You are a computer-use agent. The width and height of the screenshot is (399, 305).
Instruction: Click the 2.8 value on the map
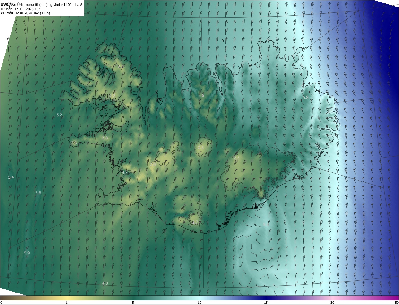[105, 138]
